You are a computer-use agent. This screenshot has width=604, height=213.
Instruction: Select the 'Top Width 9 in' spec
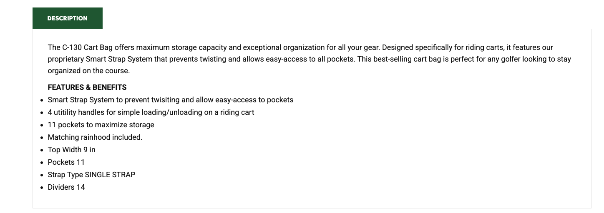coord(71,150)
